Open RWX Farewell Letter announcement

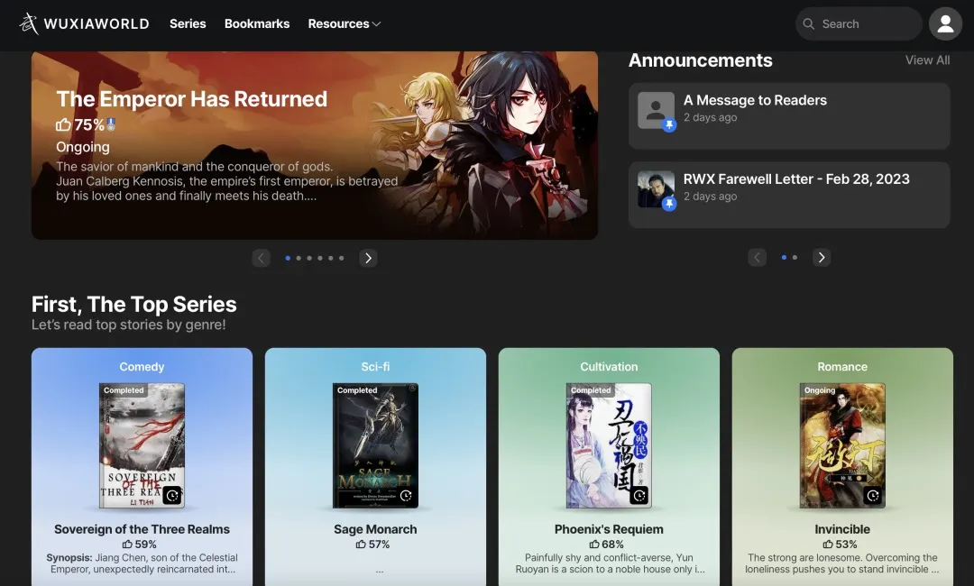point(796,179)
